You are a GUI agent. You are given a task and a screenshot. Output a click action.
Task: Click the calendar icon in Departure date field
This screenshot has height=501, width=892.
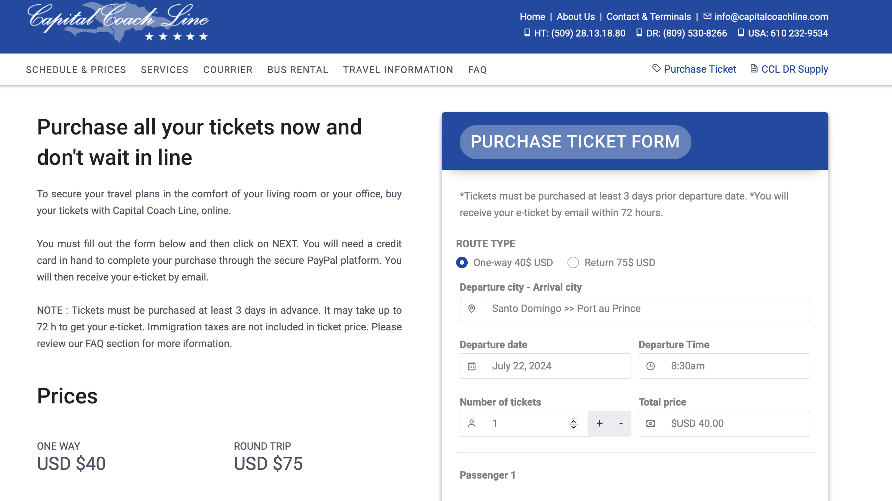click(472, 366)
